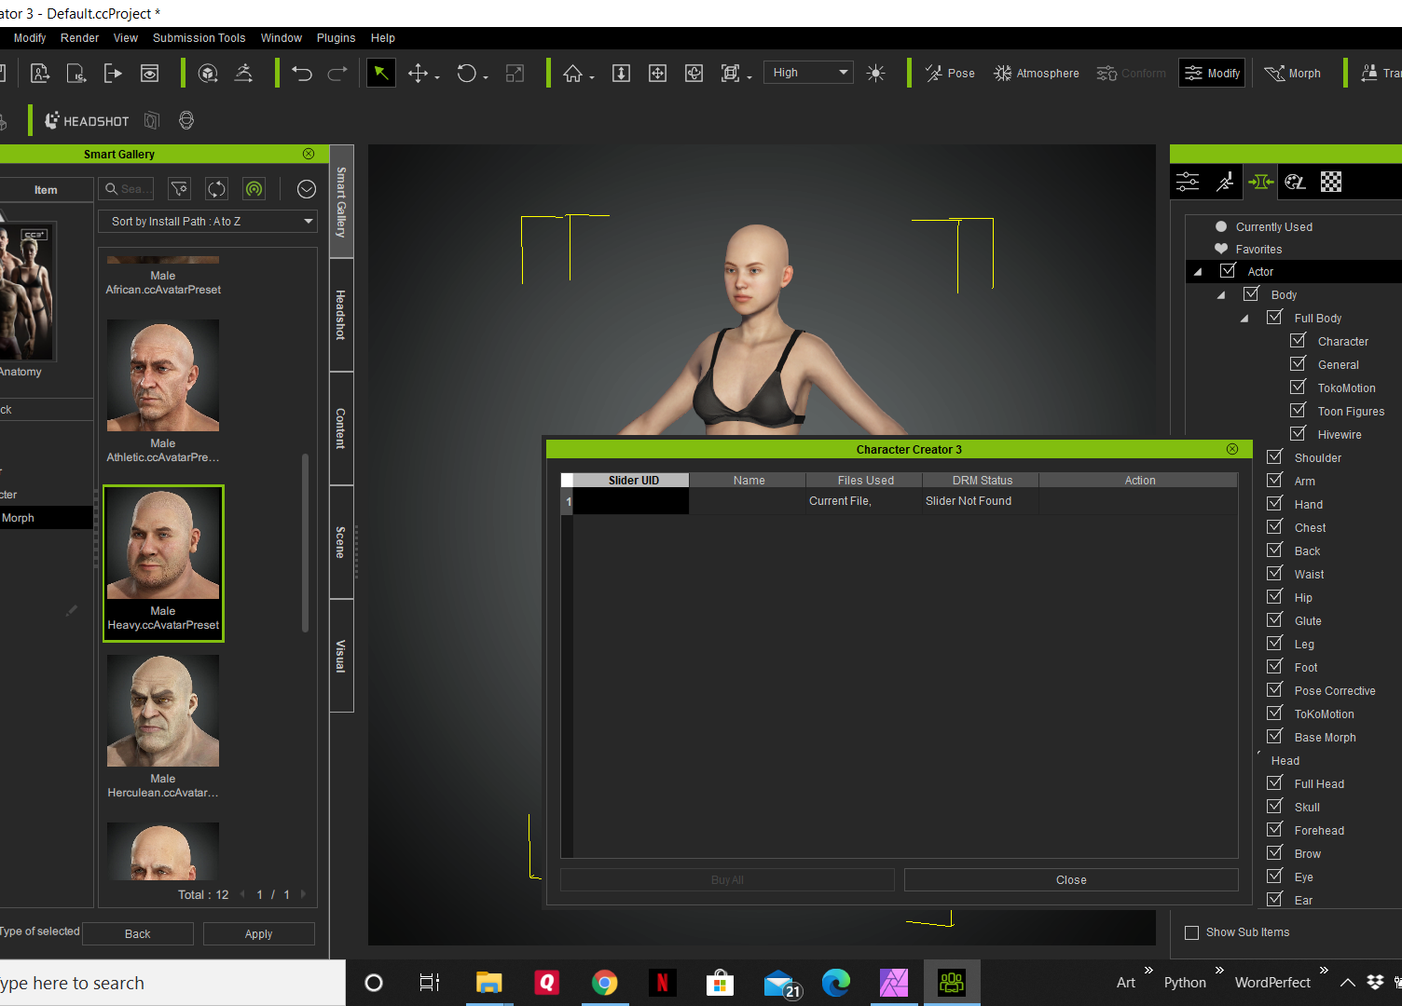Toggle the Toon Figures checkbox
This screenshot has height=1006, width=1402.
[x=1298, y=411]
